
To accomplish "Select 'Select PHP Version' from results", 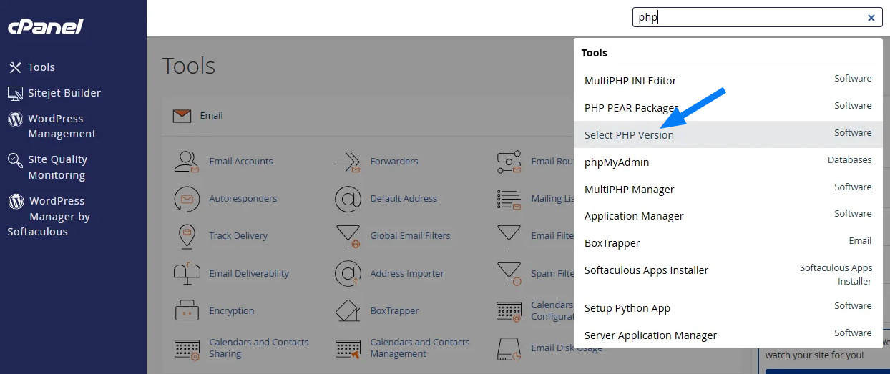I will coord(629,135).
